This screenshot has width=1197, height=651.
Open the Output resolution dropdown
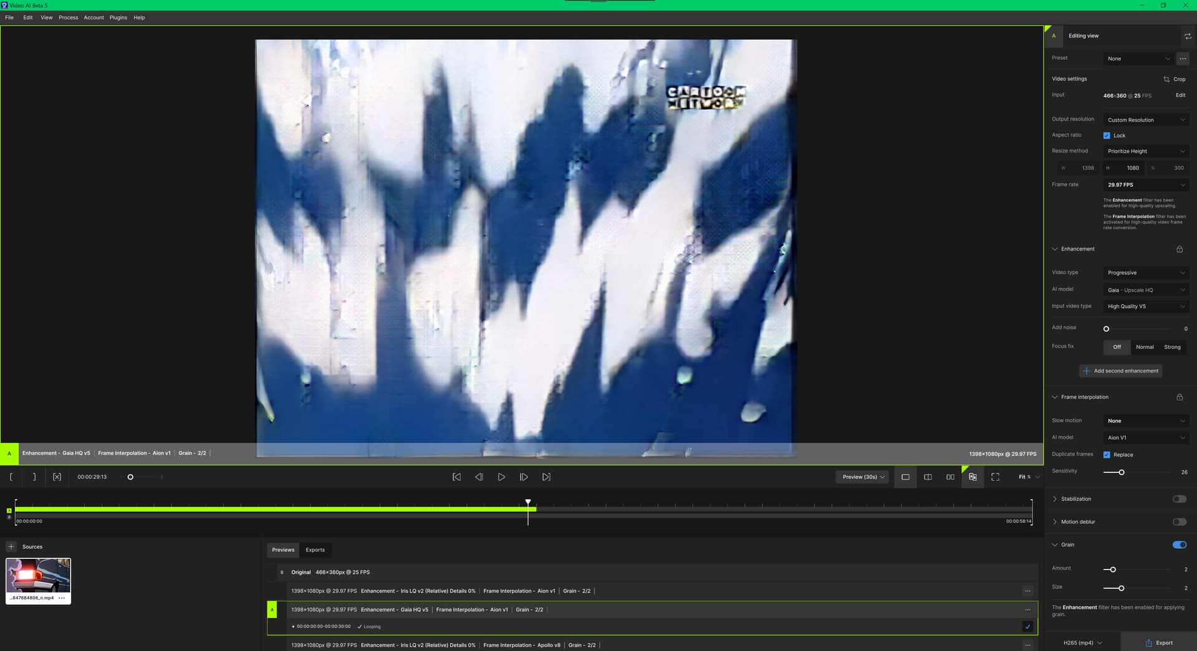pyautogui.click(x=1145, y=120)
